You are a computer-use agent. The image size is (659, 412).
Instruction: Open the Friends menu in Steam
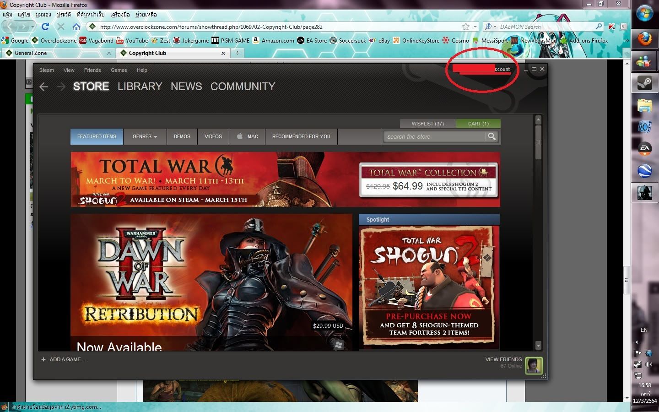coord(92,70)
